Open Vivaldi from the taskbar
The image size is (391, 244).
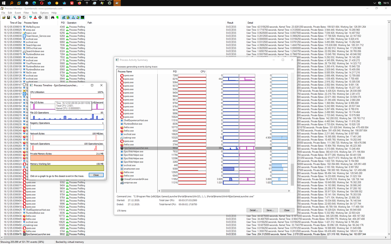(x=72, y=3)
